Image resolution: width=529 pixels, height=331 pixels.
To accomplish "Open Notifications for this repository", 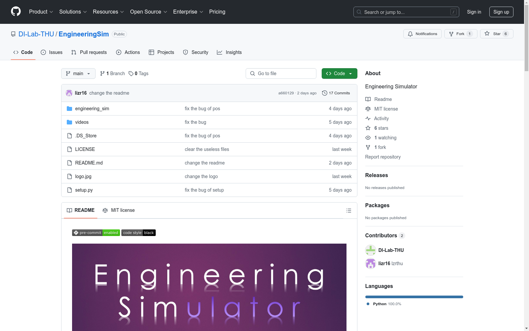I will pos(423,34).
